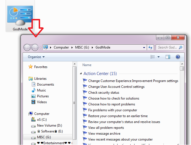
Task: Toggle the preview pane
Action: coord(168,57)
